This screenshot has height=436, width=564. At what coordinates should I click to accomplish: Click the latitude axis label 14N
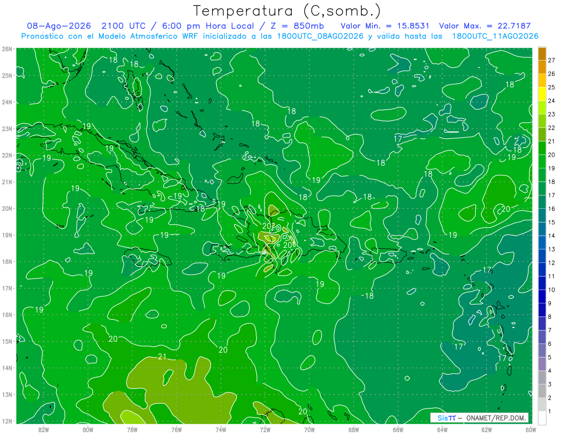(7, 368)
